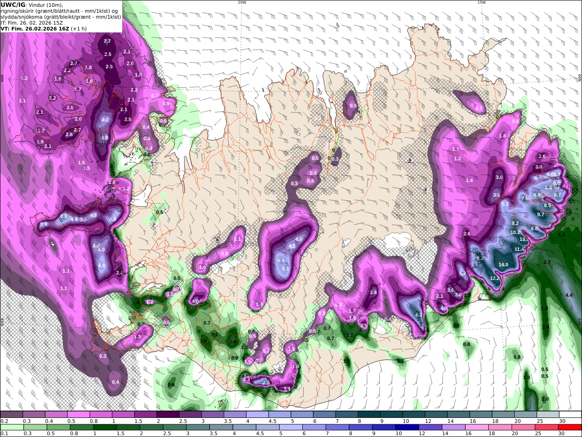Click the 12.2 precipitation value
582x437 pixels.
tap(495, 278)
